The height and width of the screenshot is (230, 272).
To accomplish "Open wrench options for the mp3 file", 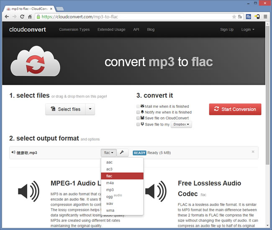I will 123,153.
